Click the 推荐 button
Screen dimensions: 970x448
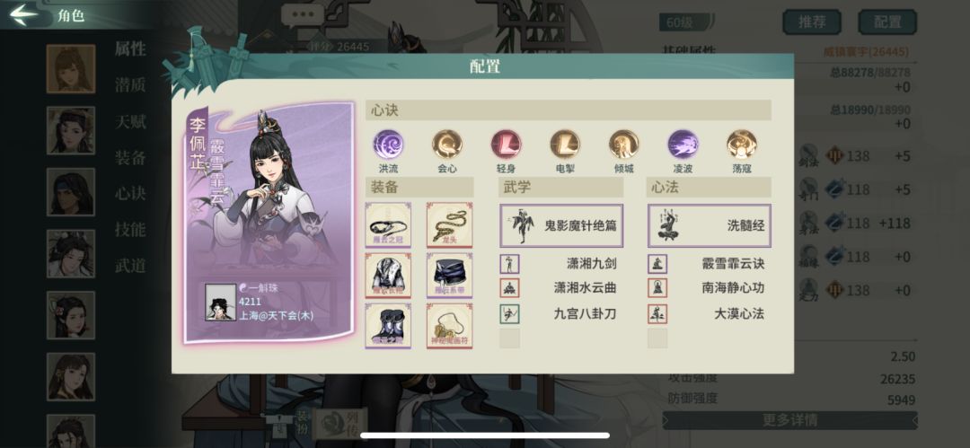(812, 22)
